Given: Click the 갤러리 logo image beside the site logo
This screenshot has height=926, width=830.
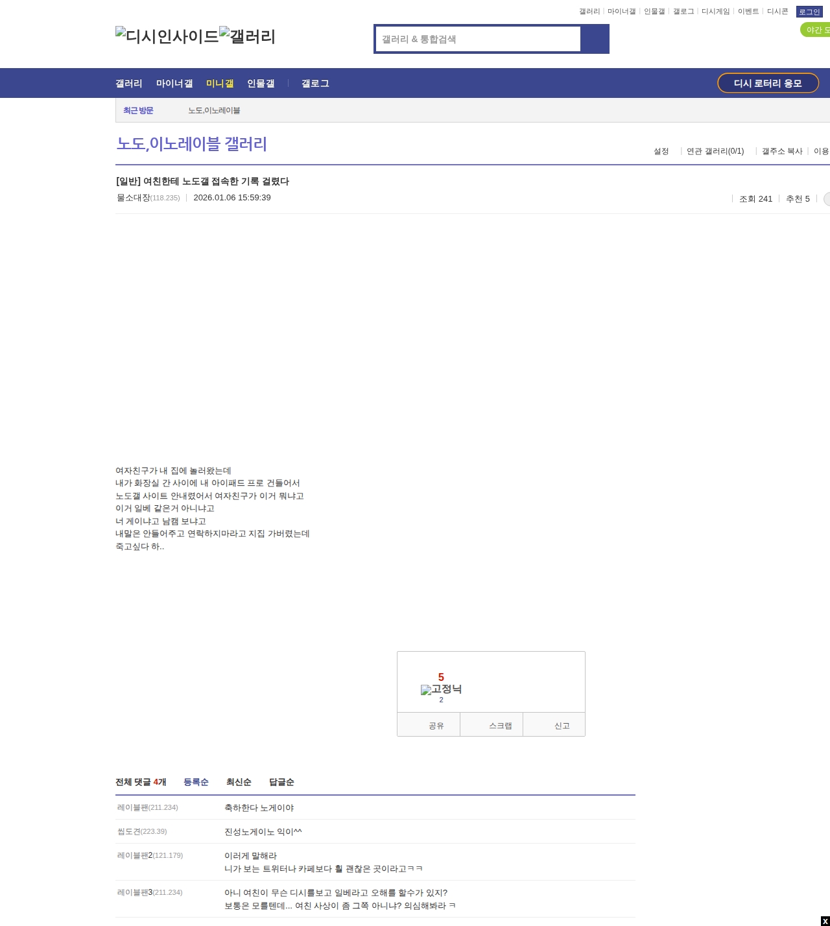Looking at the screenshot, I should [x=247, y=36].
